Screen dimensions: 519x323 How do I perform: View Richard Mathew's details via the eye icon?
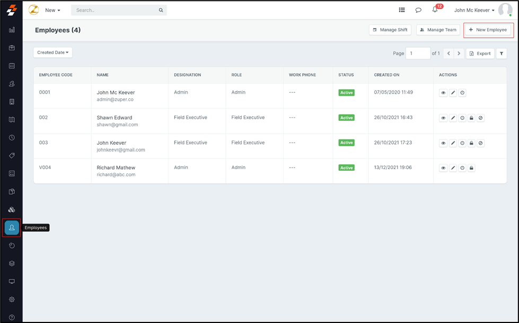(x=443, y=168)
